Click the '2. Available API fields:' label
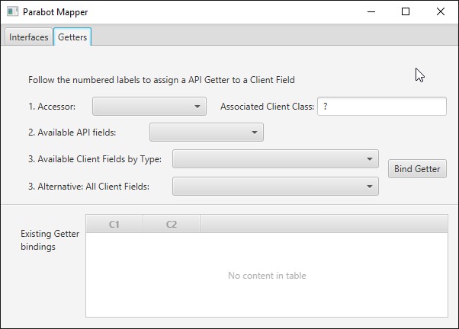Image resolution: width=459 pixels, height=329 pixels. click(x=72, y=133)
